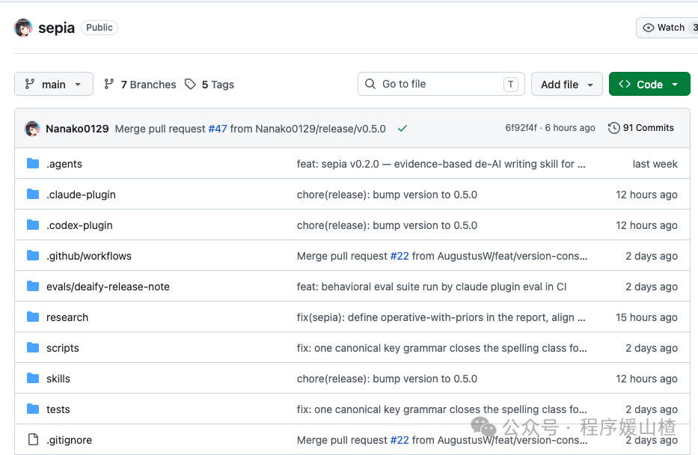Open the .gitignore file
Image resolution: width=698 pixels, height=455 pixels.
[70, 440]
